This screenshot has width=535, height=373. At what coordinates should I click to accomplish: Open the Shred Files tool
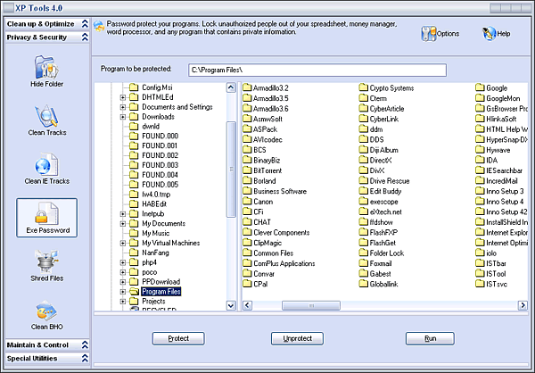point(46,266)
